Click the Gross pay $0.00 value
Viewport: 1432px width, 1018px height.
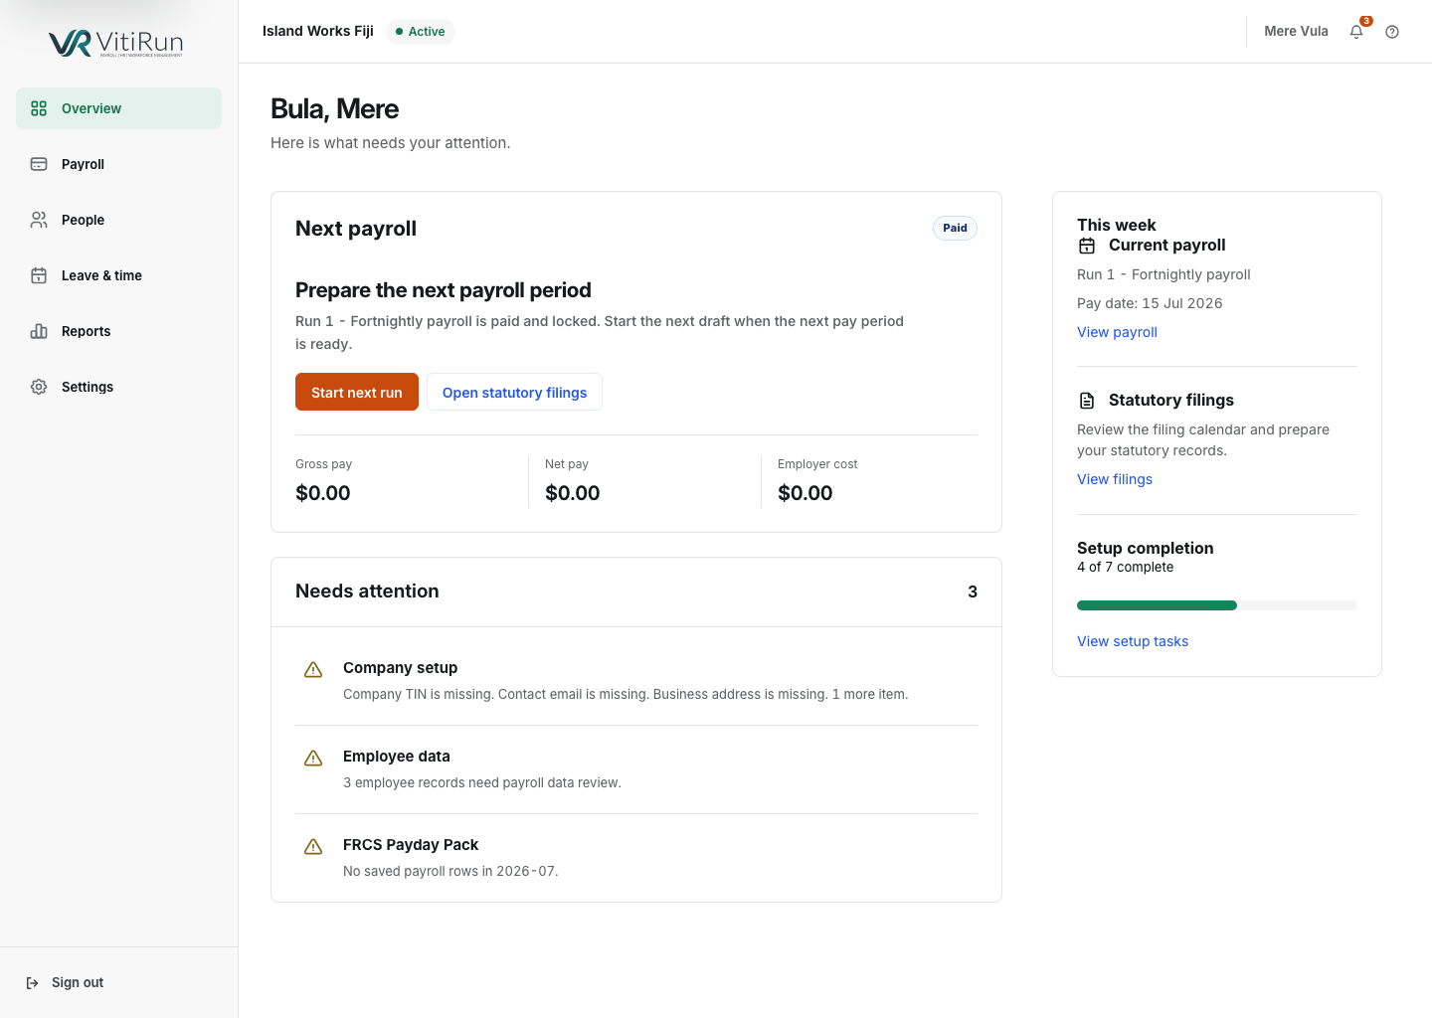click(323, 493)
